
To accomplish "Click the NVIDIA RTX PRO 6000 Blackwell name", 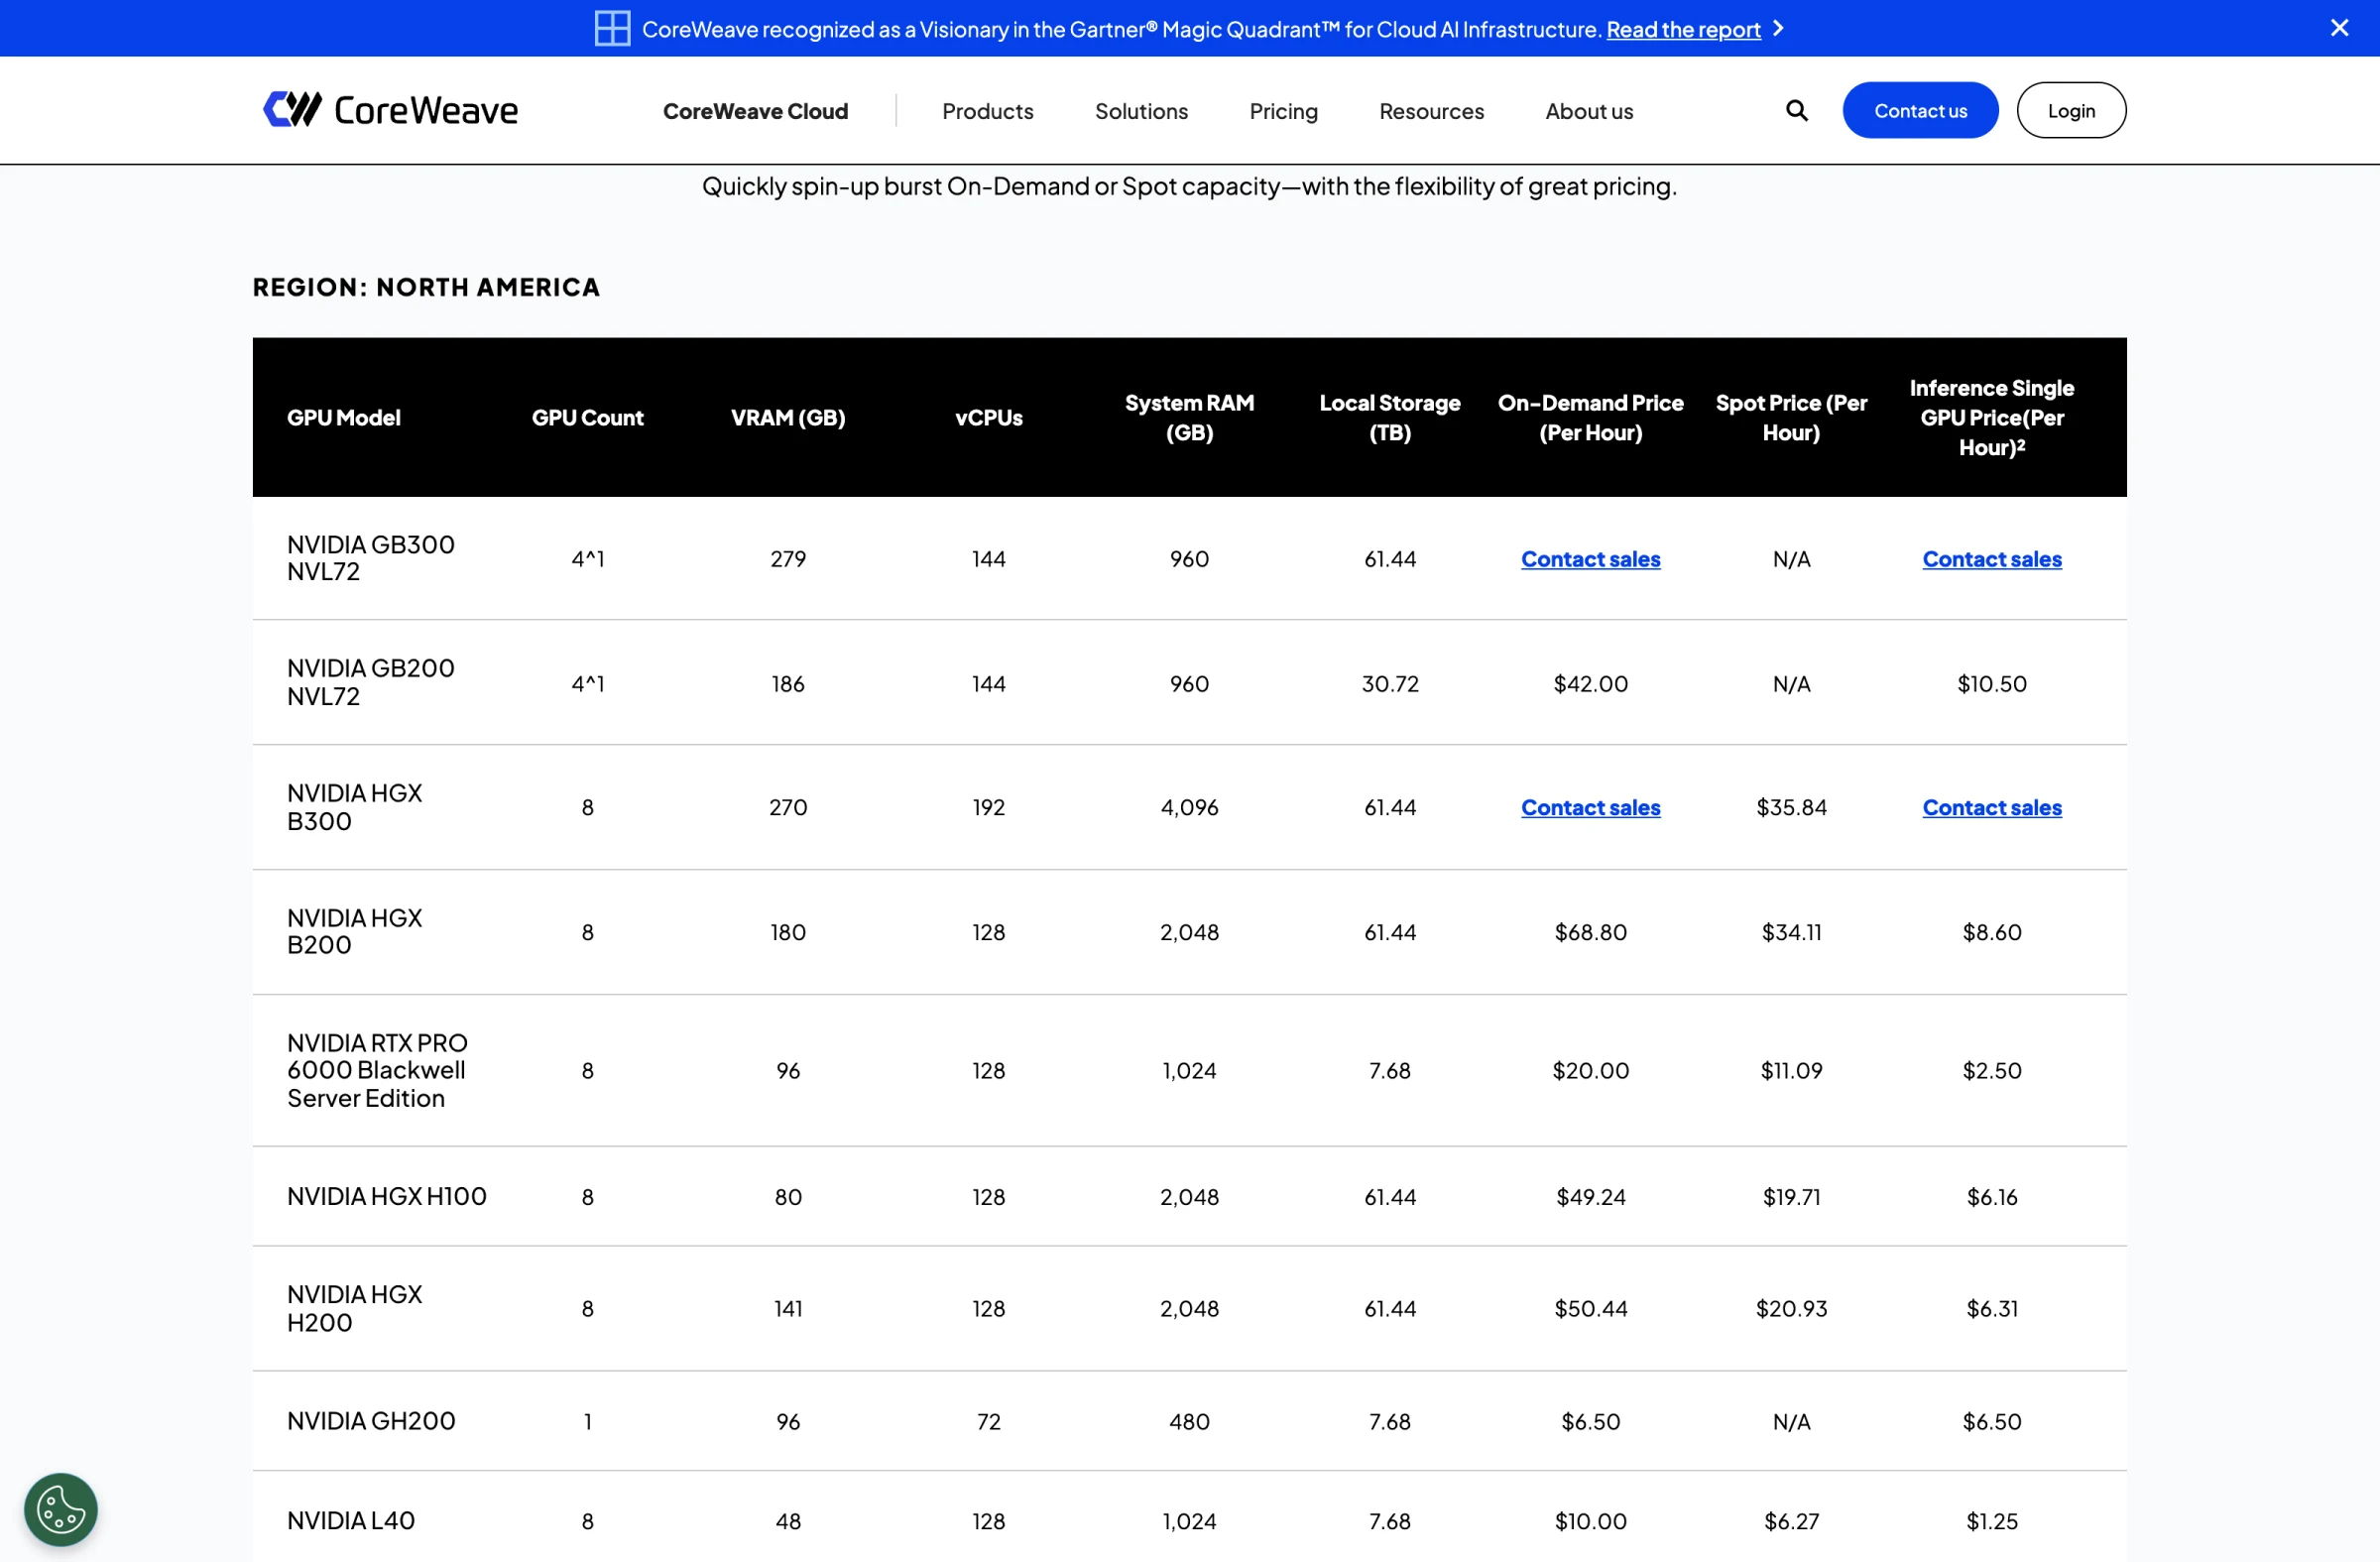I will [x=377, y=1070].
